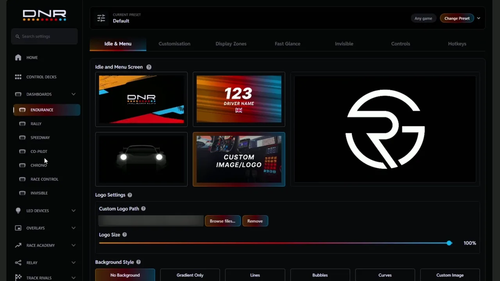Image resolution: width=500 pixels, height=281 pixels.
Task: Expand the Overlays section
Action: (73, 228)
